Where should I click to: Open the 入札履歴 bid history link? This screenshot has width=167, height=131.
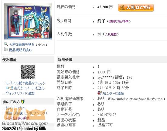tap(111, 34)
